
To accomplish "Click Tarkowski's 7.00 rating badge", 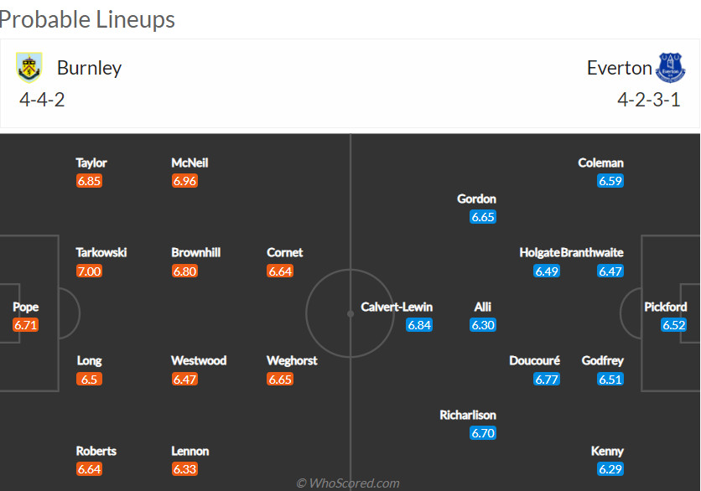I will [89, 271].
